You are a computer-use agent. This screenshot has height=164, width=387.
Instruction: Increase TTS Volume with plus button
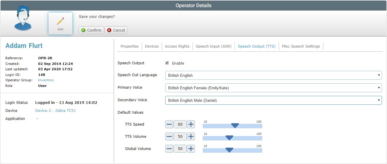(191, 136)
